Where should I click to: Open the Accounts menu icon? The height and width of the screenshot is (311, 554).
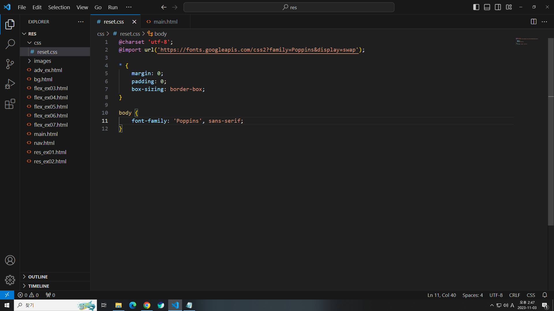10,260
